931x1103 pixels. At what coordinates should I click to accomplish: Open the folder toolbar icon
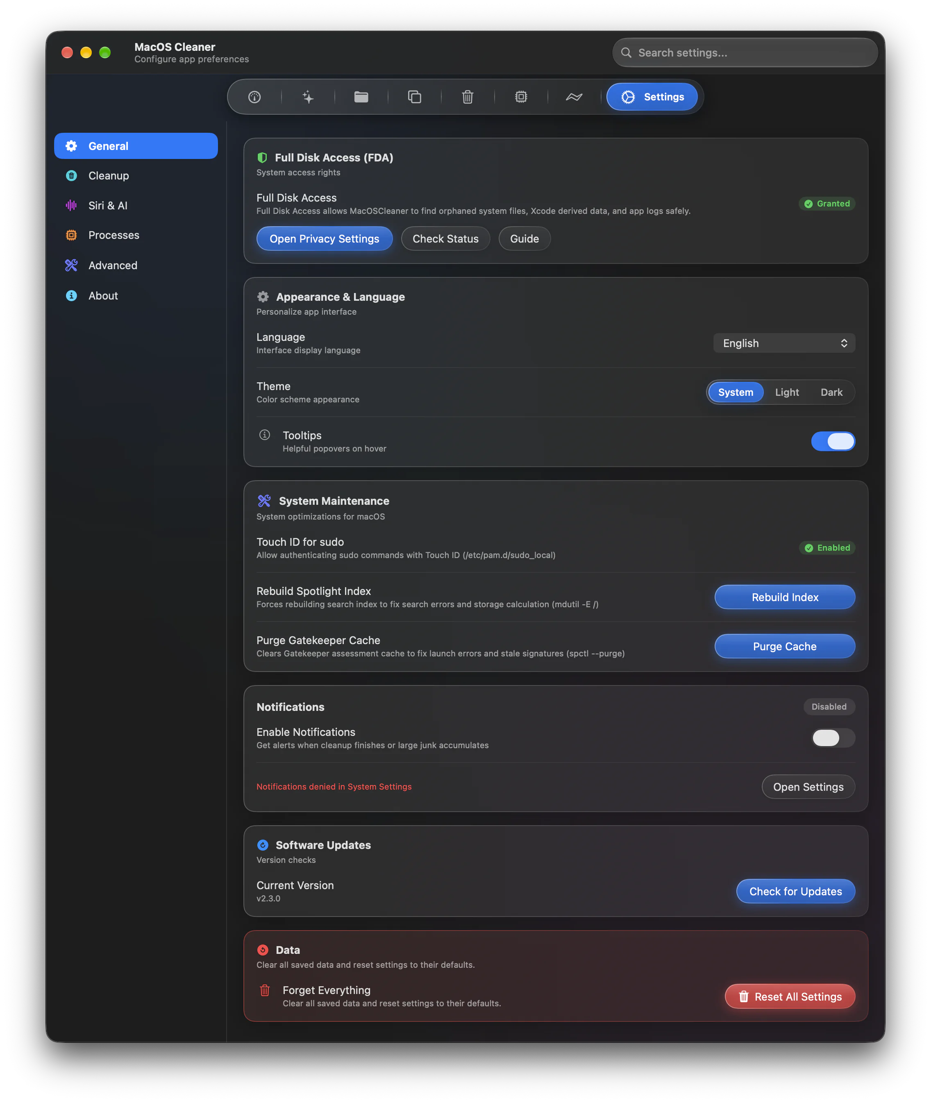pos(361,97)
